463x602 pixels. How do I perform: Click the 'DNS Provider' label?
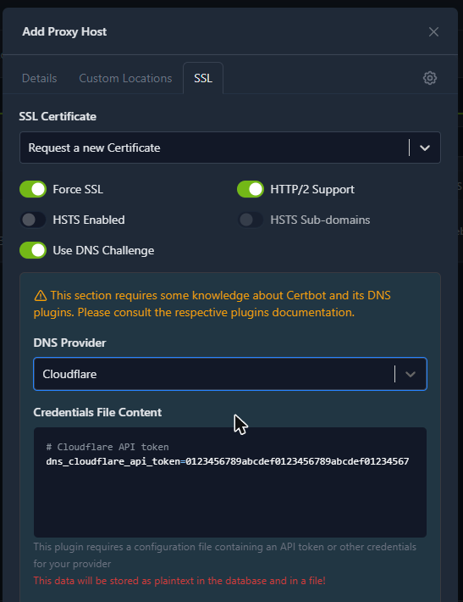pyautogui.click(x=69, y=343)
